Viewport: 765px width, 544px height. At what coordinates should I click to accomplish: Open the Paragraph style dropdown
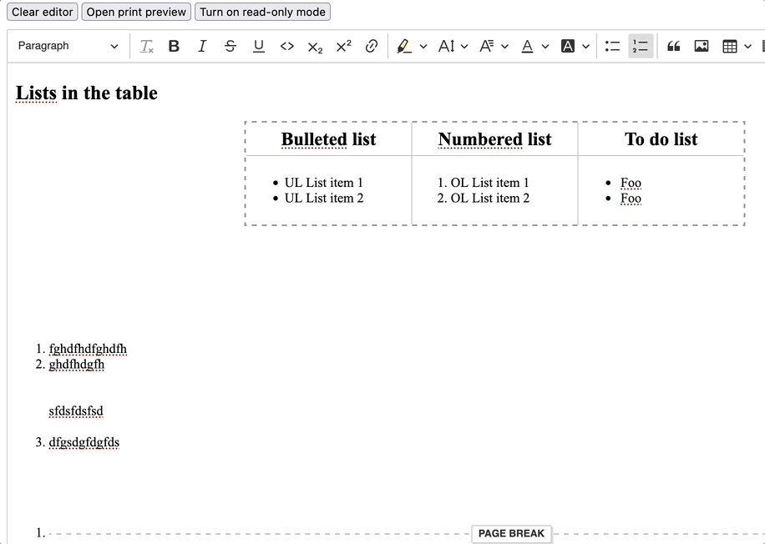67,46
